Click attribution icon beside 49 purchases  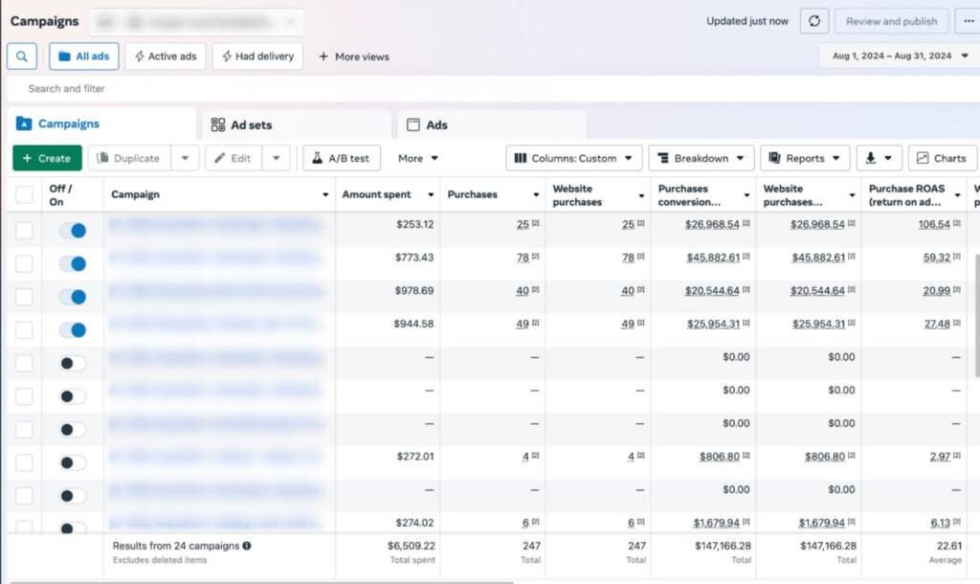pos(536,323)
